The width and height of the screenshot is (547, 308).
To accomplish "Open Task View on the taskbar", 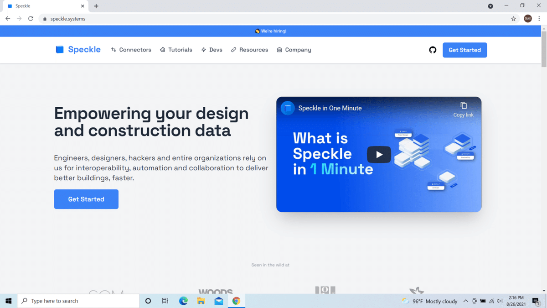I will click(x=165, y=301).
